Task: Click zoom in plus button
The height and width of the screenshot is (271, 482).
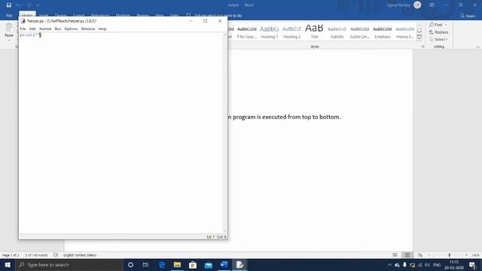Action: pyautogui.click(x=466, y=255)
